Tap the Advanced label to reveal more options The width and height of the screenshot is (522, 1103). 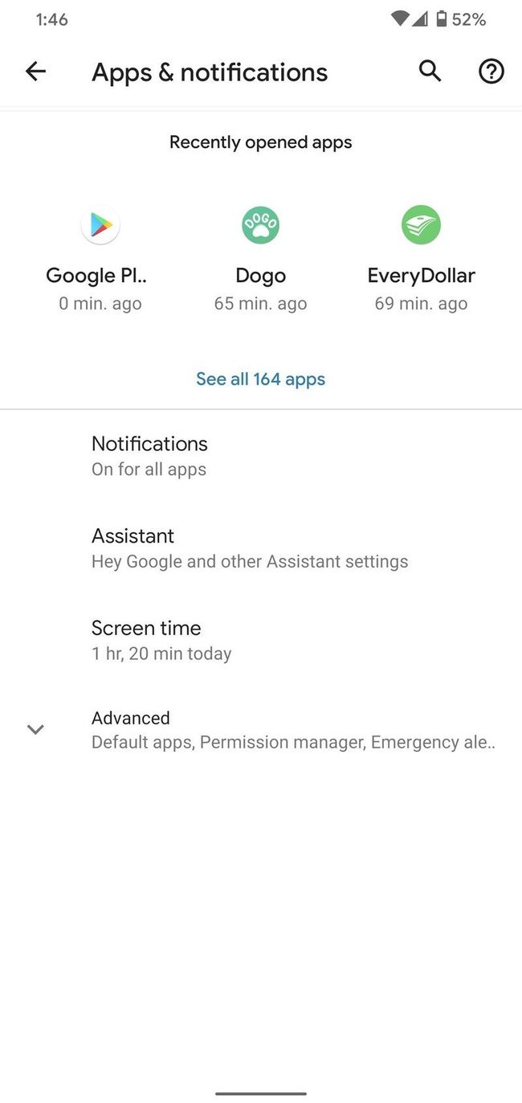(131, 718)
